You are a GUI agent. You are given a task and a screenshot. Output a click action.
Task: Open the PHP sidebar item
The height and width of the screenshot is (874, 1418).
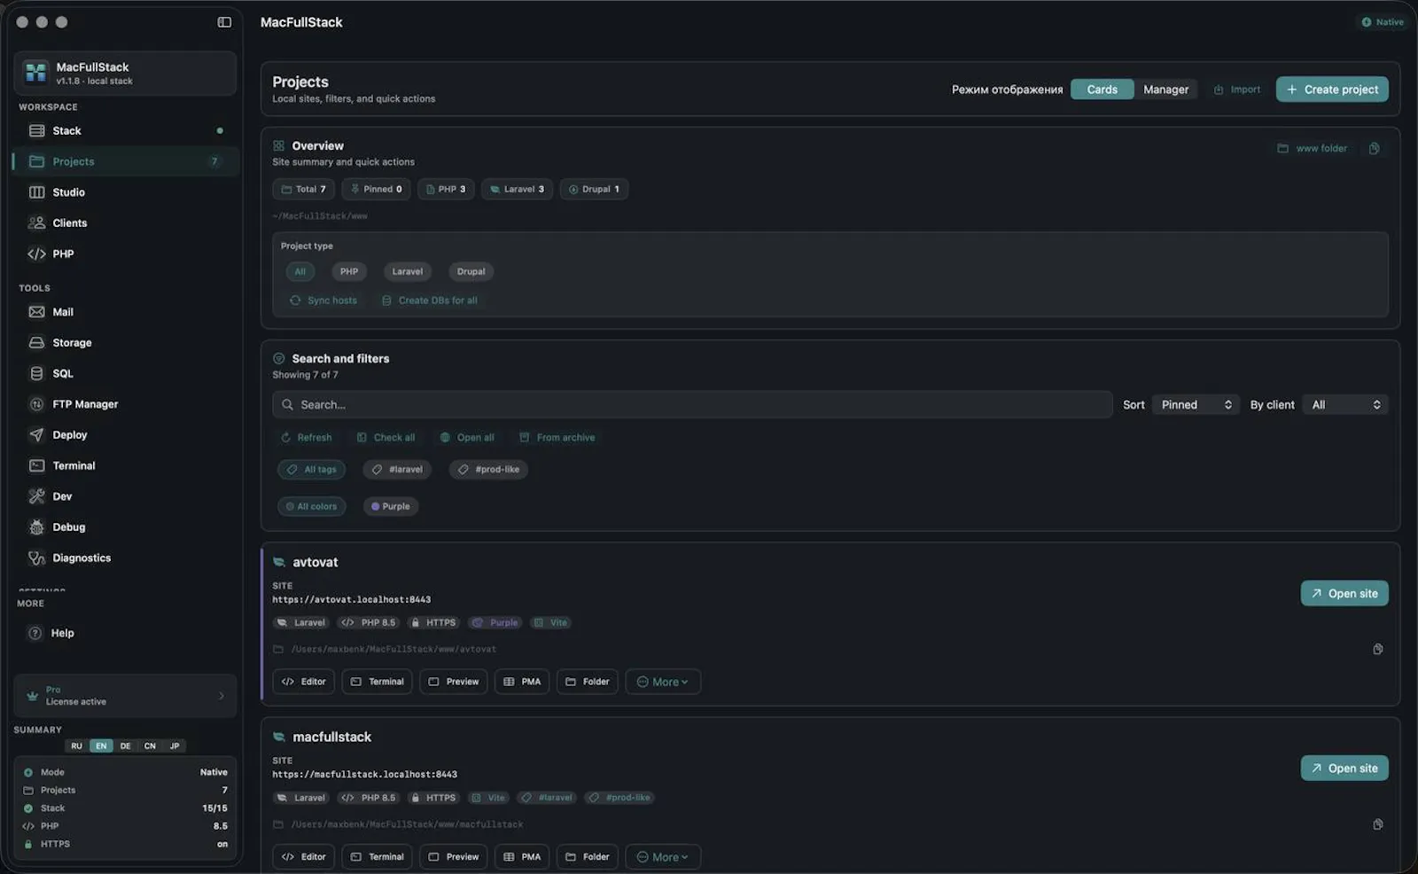tap(125, 254)
